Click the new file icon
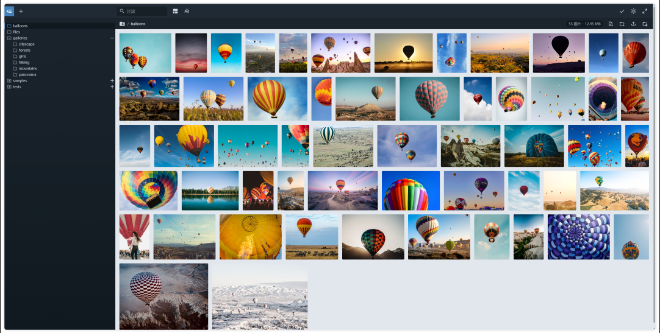Screen dimensions: 660x333 coord(611,24)
